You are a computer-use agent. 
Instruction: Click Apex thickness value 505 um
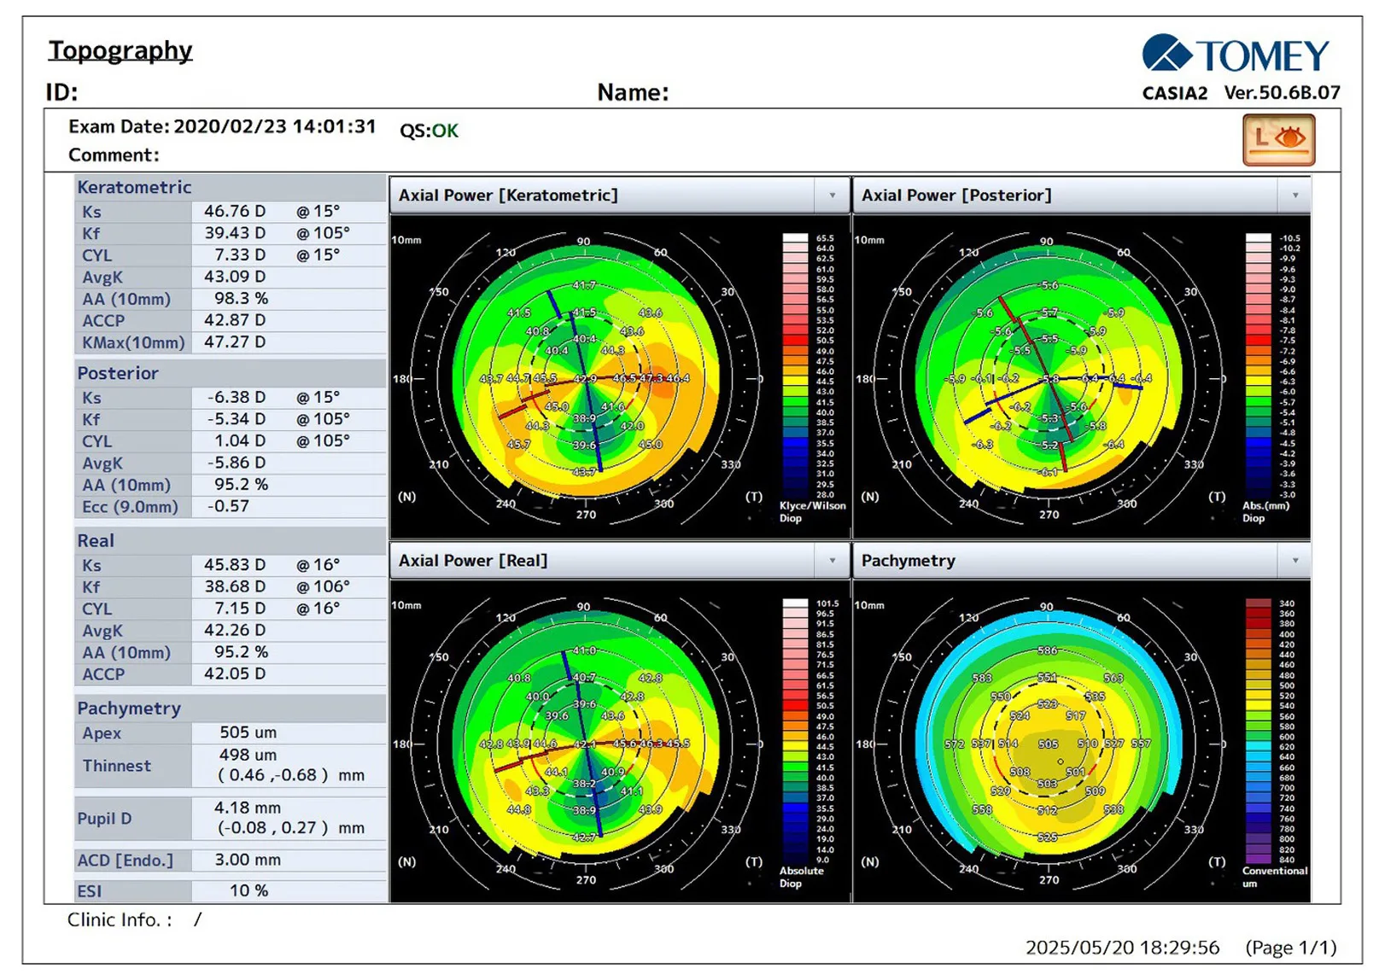click(248, 732)
